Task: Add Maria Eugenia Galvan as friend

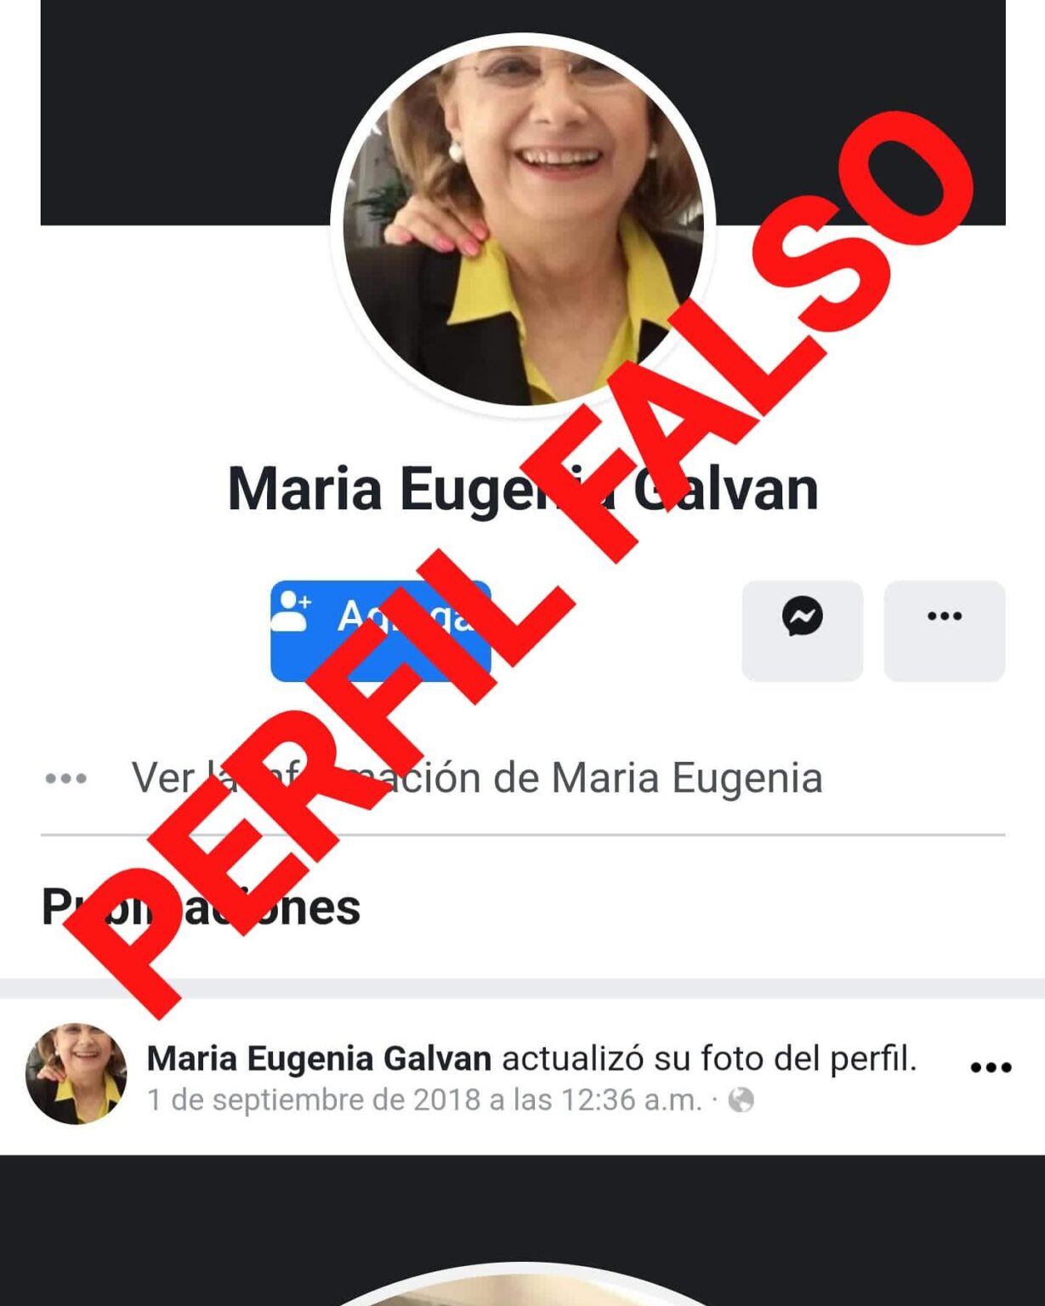Action: (x=380, y=630)
